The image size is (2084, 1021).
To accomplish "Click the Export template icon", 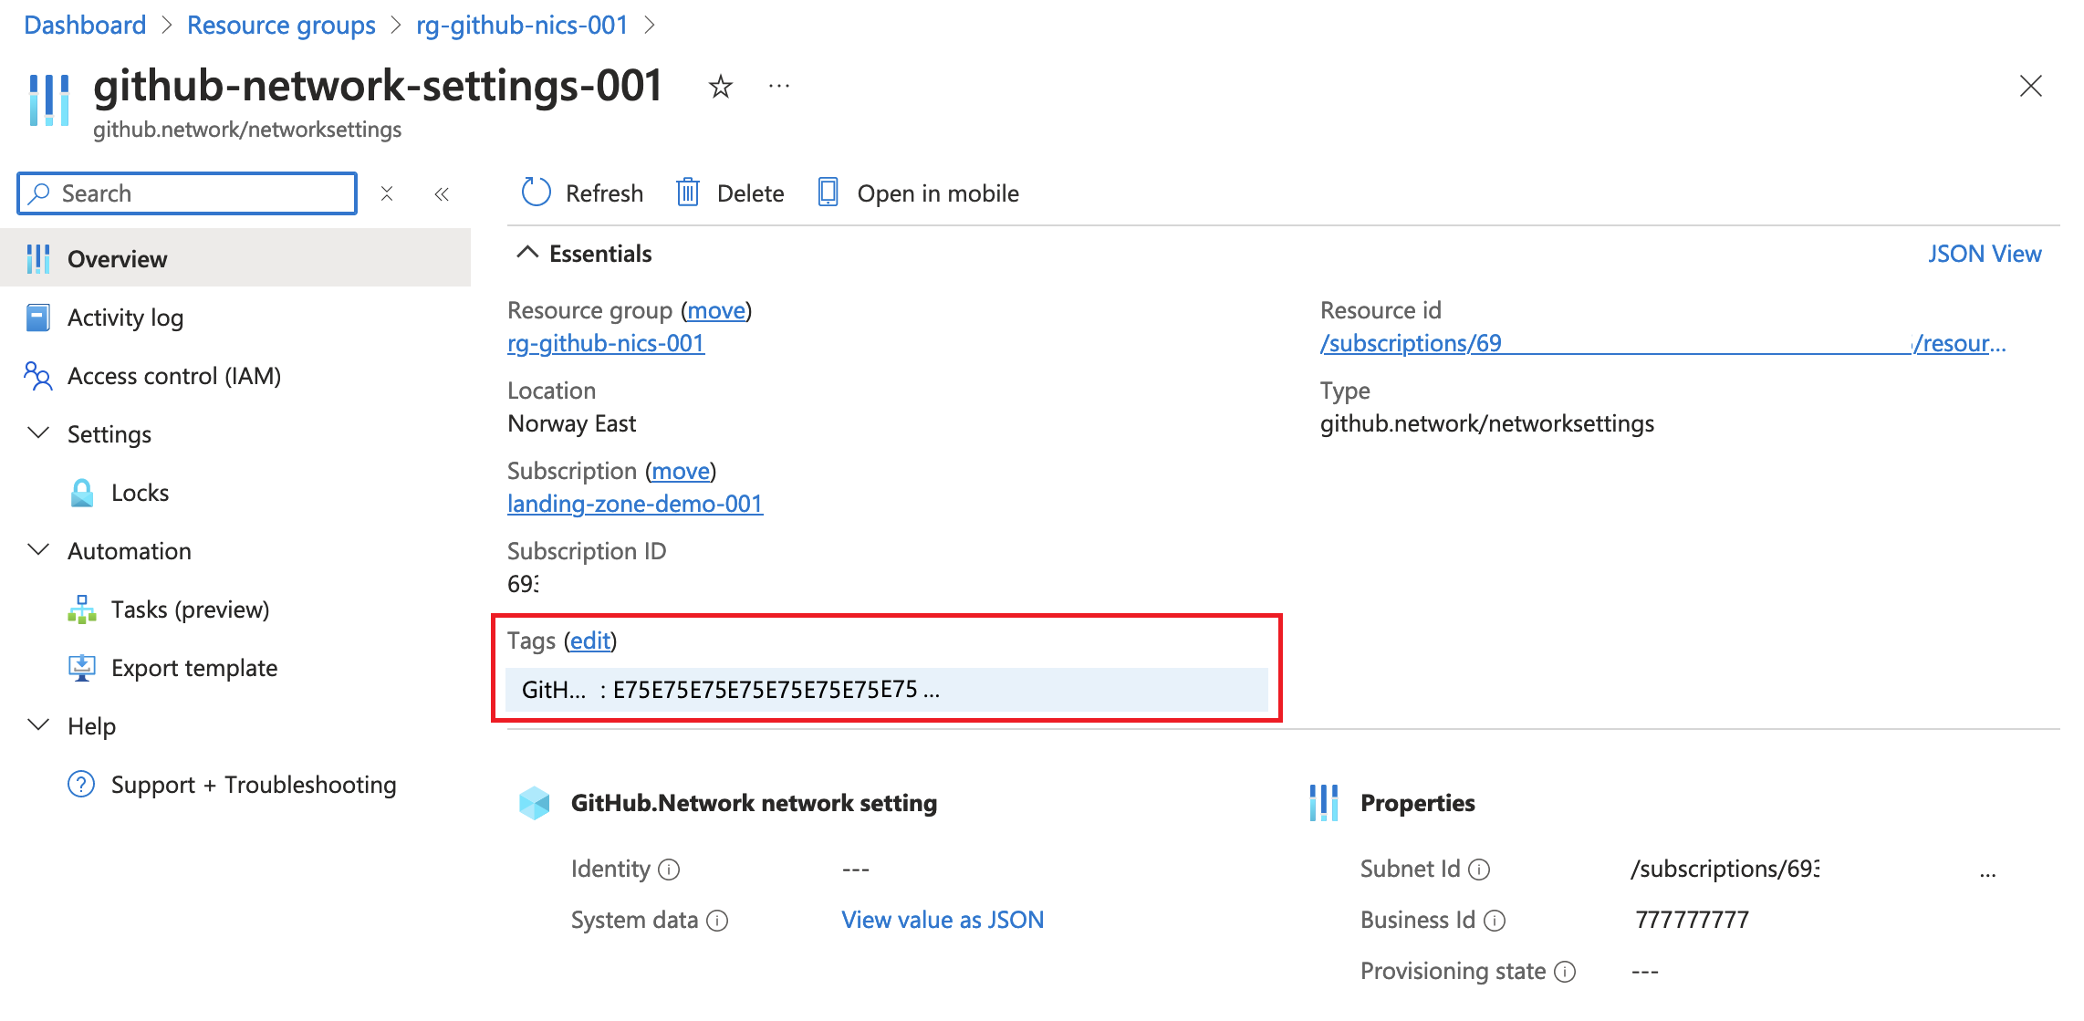I will click(82, 668).
